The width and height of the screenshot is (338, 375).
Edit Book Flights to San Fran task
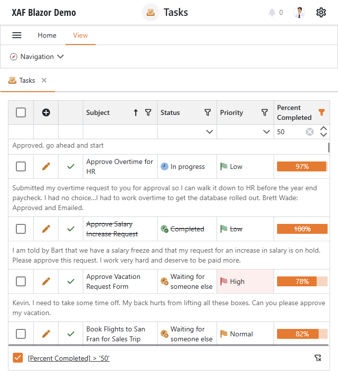point(46,334)
